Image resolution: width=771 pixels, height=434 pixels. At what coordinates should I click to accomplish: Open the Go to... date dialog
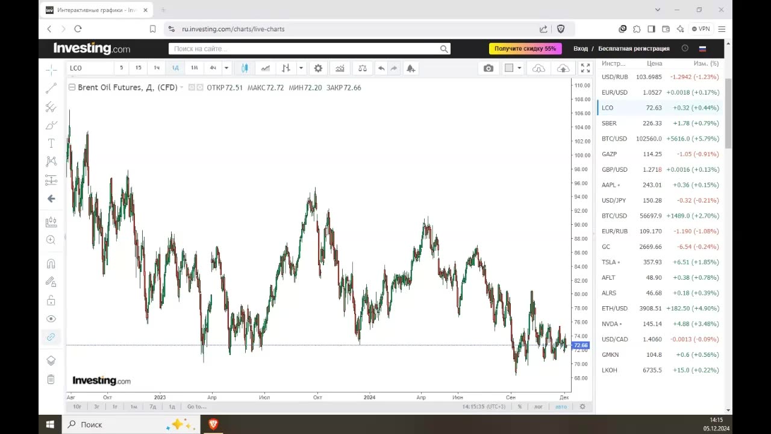tap(196, 407)
